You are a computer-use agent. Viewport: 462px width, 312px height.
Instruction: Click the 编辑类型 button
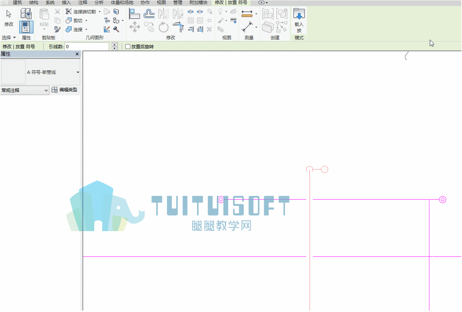[65, 90]
